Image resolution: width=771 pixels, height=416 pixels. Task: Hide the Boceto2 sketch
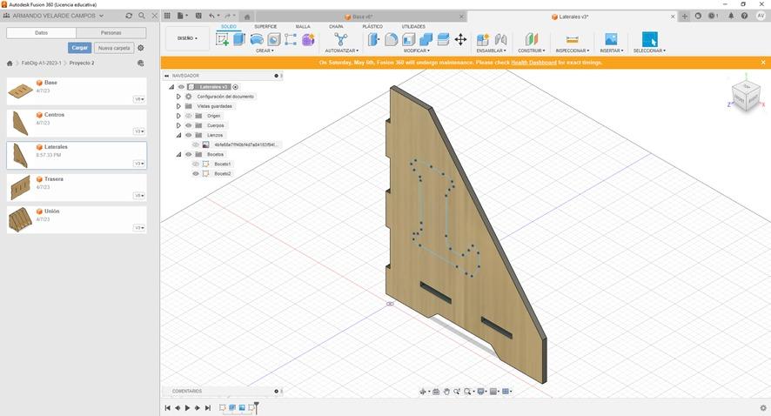[196, 173]
